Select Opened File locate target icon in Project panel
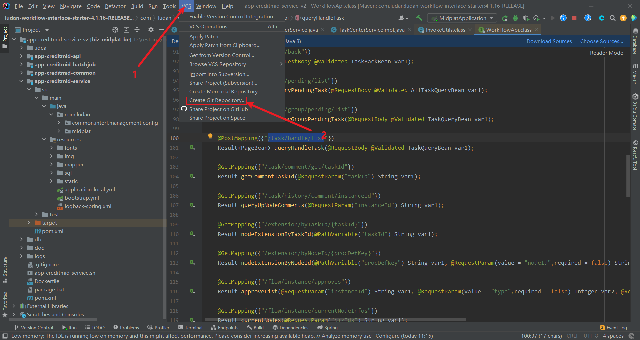 [x=115, y=30]
